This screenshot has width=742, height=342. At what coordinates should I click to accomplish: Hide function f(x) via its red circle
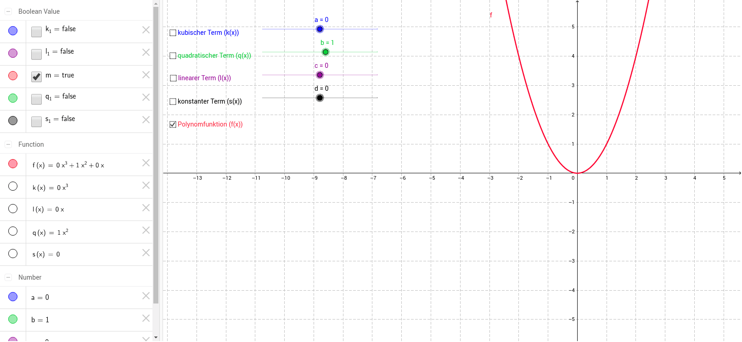pyautogui.click(x=13, y=164)
